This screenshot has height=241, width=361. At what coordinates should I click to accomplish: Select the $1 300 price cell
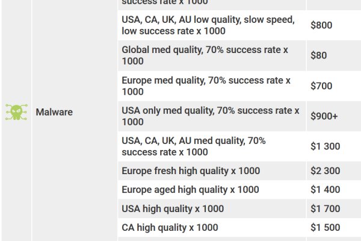point(326,146)
